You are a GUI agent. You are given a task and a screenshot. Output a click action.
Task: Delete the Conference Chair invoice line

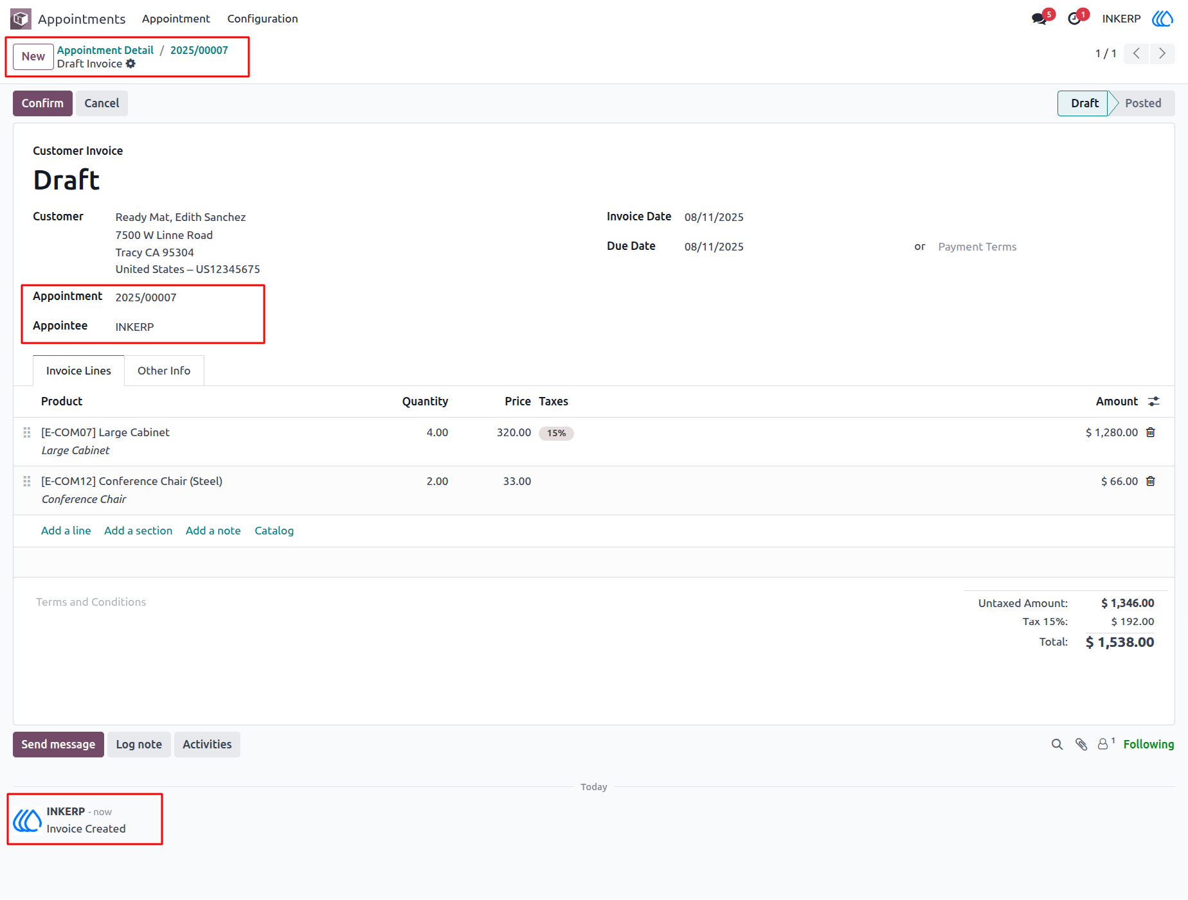click(x=1151, y=481)
